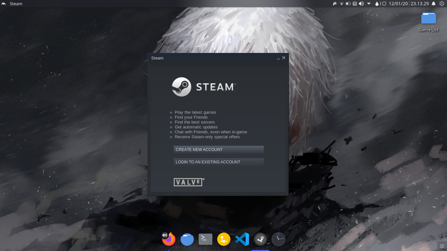Click 'Chat with Friends, even when in-game'
Image resolution: width=447 pixels, height=251 pixels.
point(211,132)
